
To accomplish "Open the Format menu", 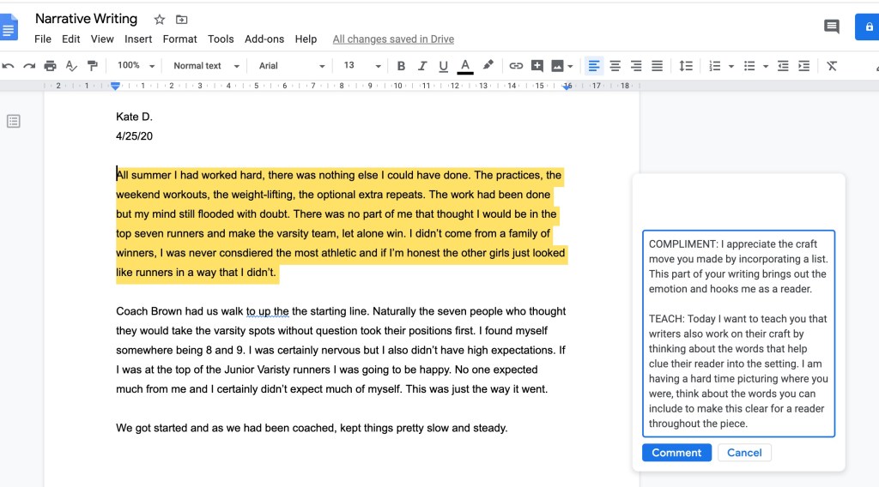I will point(179,39).
